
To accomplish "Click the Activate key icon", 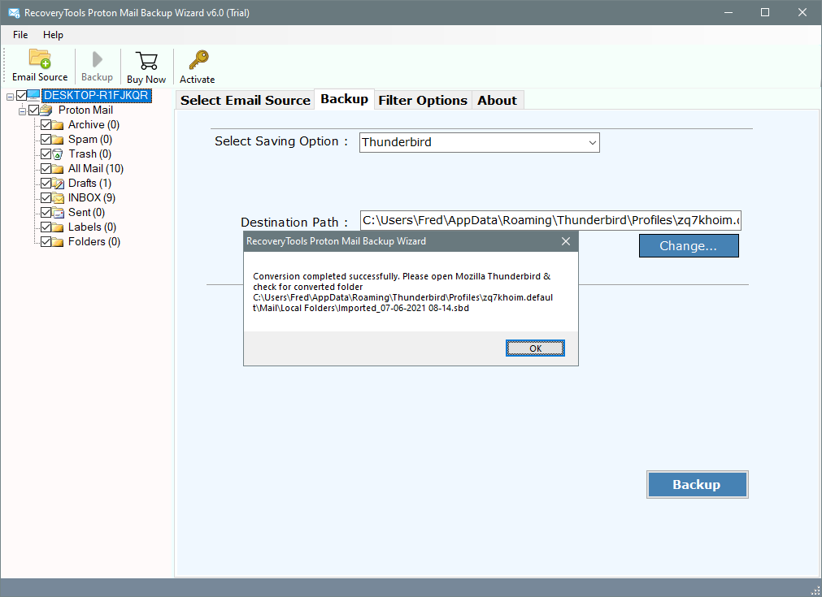I will pos(198,60).
